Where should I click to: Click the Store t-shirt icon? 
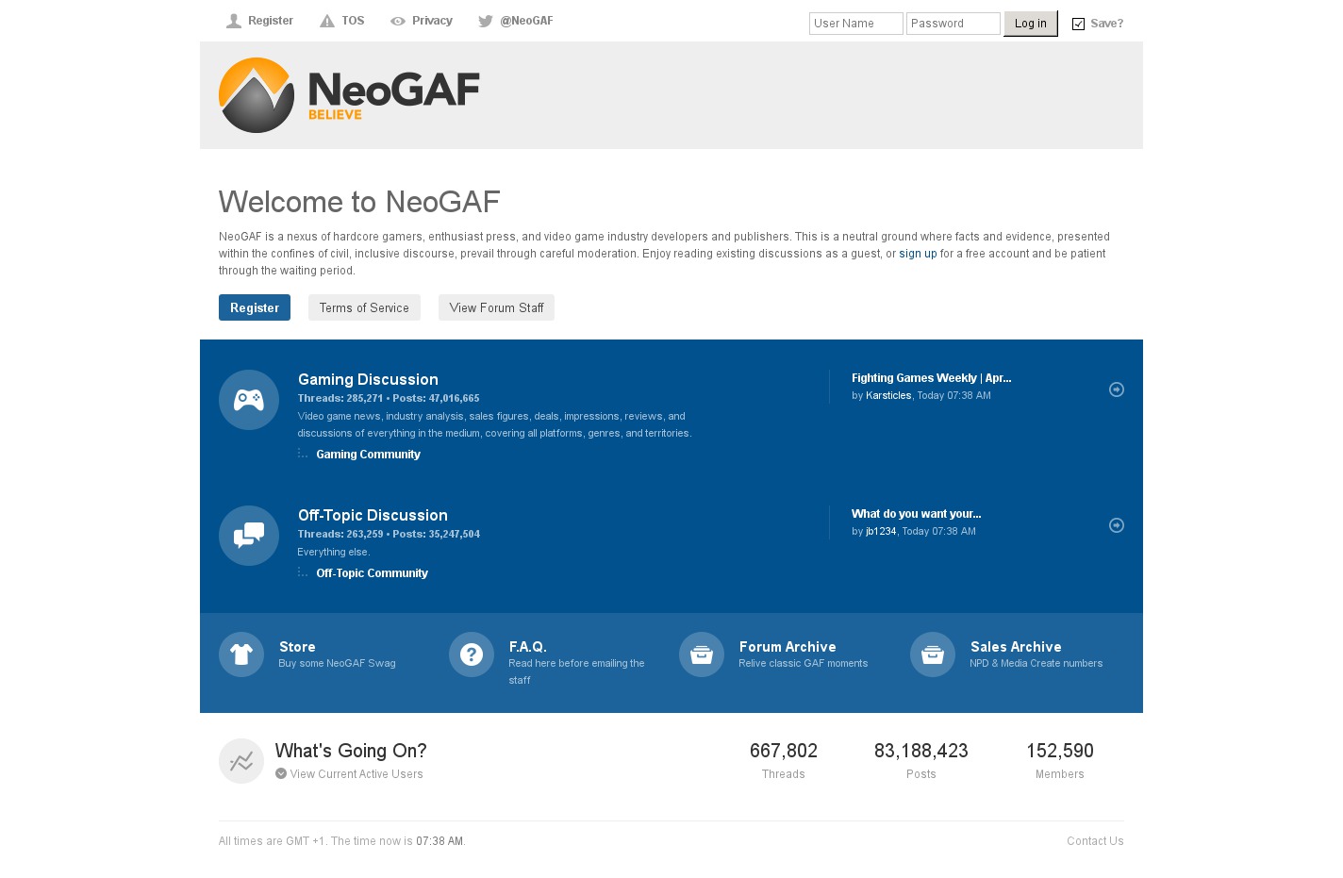(241, 654)
